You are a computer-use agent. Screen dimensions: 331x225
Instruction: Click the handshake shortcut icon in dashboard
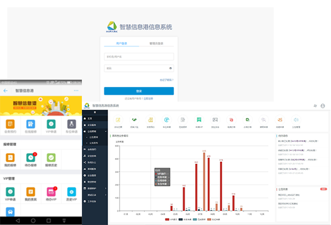tap(134, 120)
